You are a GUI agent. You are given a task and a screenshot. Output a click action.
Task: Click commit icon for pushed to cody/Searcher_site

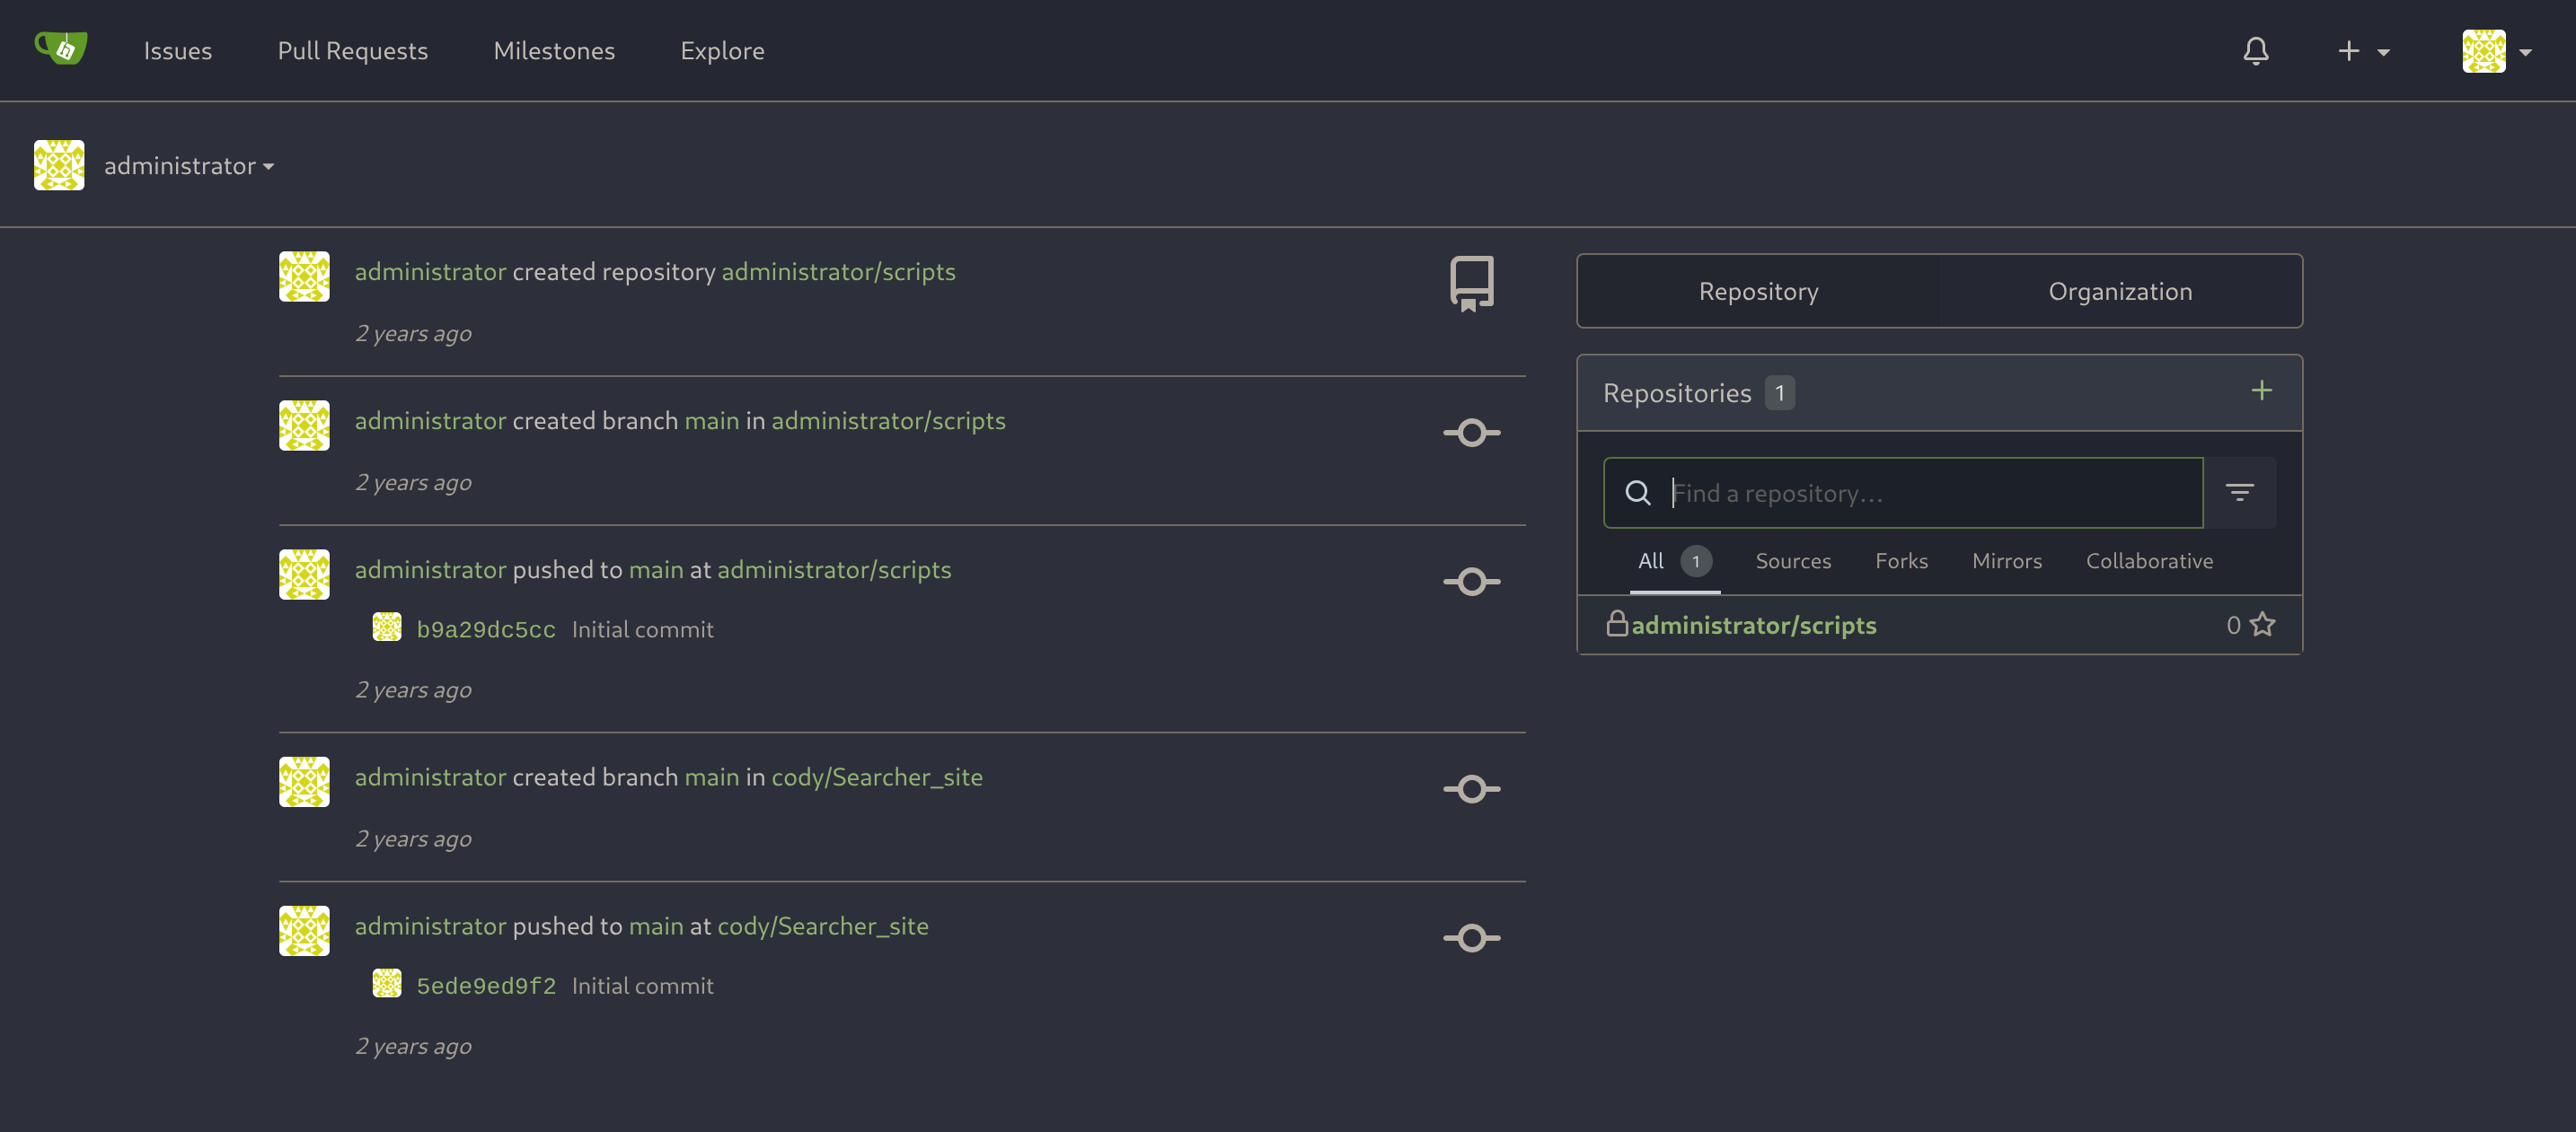click(x=1471, y=938)
